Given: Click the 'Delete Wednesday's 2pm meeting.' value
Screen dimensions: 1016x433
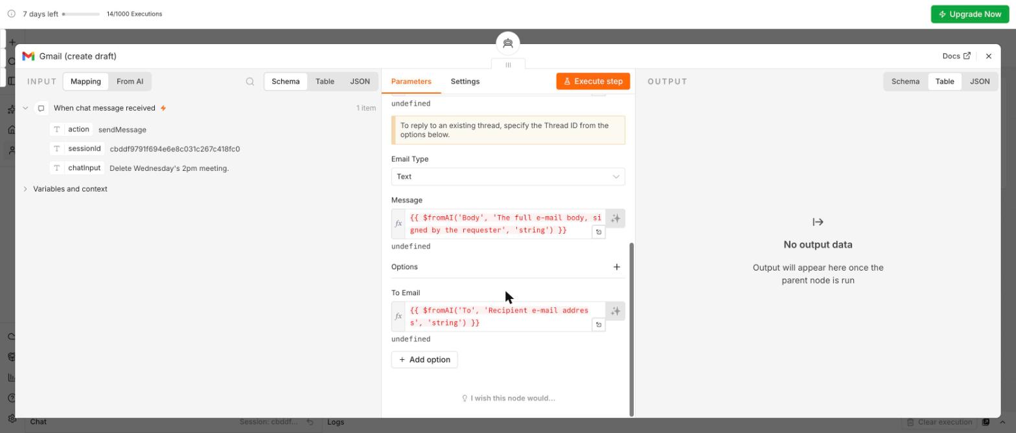Looking at the screenshot, I should point(169,168).
